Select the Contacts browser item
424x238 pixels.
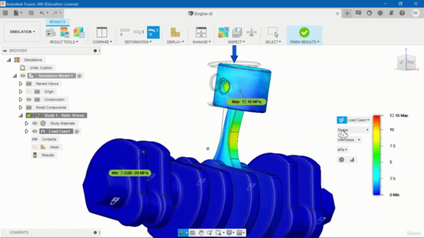(x=49, y=139)
